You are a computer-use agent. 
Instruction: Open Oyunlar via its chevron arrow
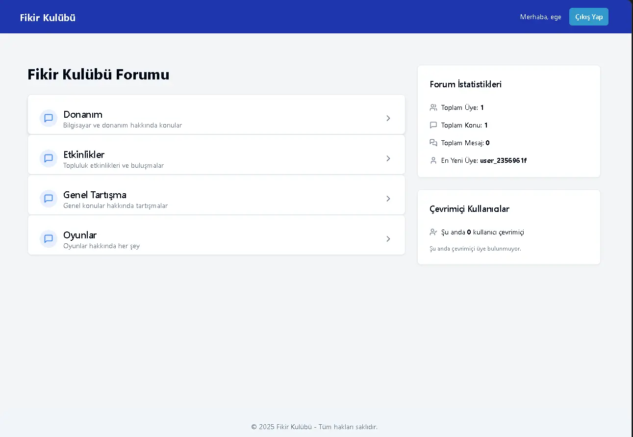[x=388, y=239]
